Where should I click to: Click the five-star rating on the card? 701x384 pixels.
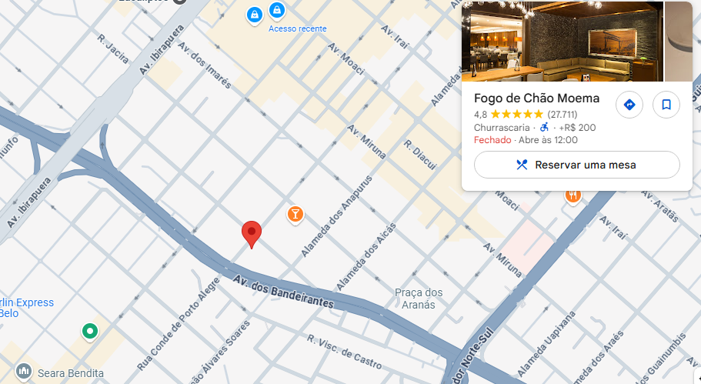[517, 115]
